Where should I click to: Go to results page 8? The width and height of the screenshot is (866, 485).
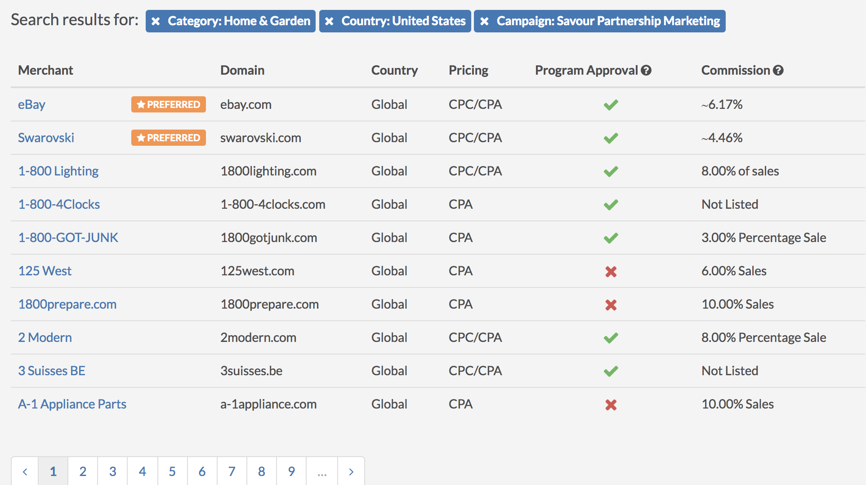click(x=262, y=471)
